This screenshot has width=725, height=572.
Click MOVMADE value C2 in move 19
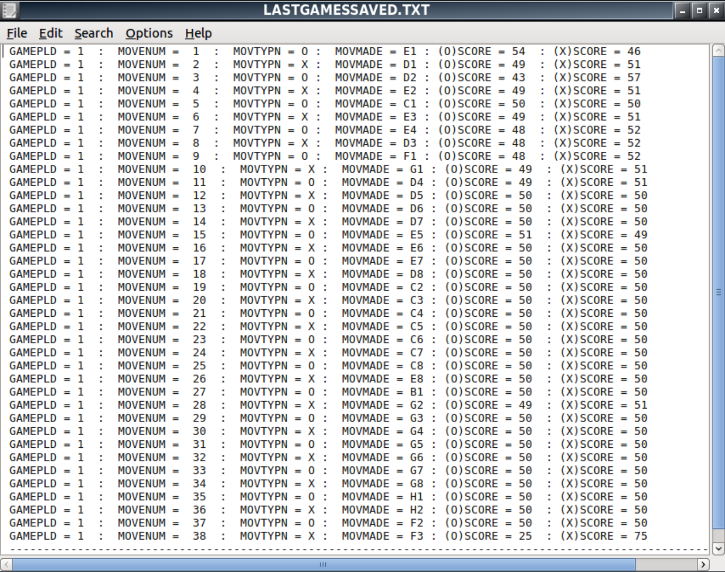[x=417, y=287]
